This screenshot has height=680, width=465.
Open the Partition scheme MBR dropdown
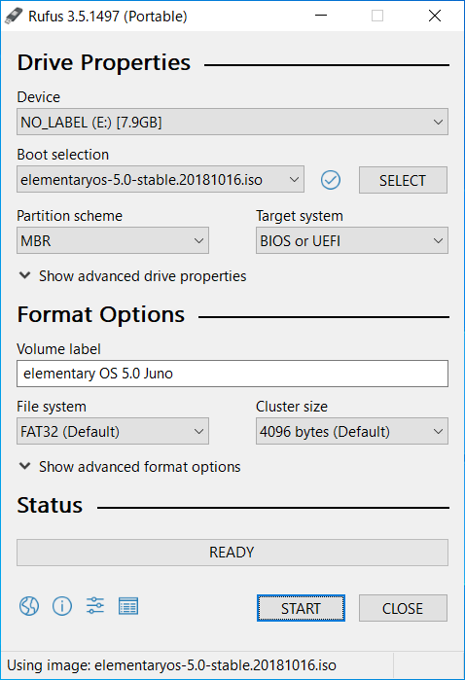point(113,240)
